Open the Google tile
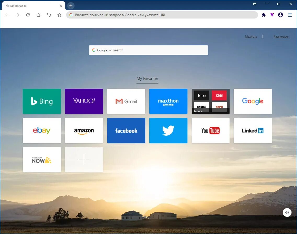The height and width of the screenshot is (234, 297). (253, 101)
